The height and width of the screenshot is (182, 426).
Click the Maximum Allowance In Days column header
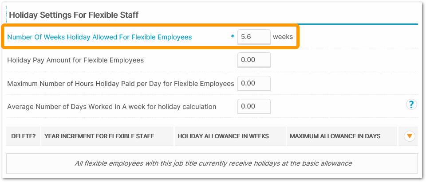(x=335, y=136)
